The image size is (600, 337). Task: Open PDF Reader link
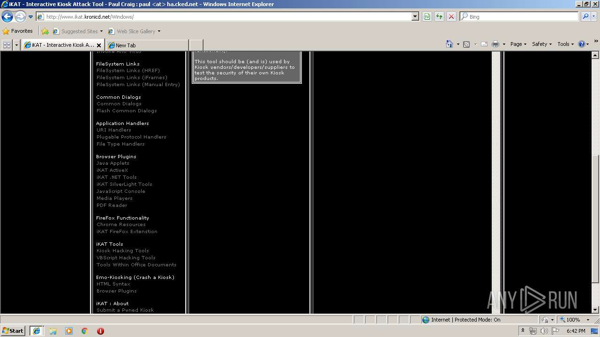coord(112,205)
